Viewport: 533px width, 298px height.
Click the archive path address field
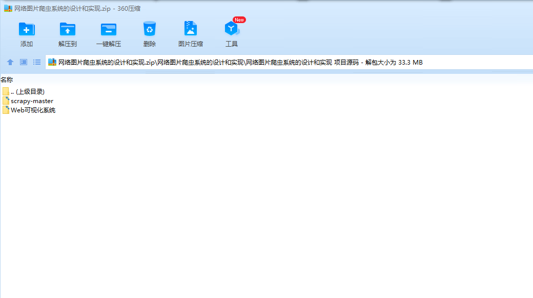(x=289, y=62)
